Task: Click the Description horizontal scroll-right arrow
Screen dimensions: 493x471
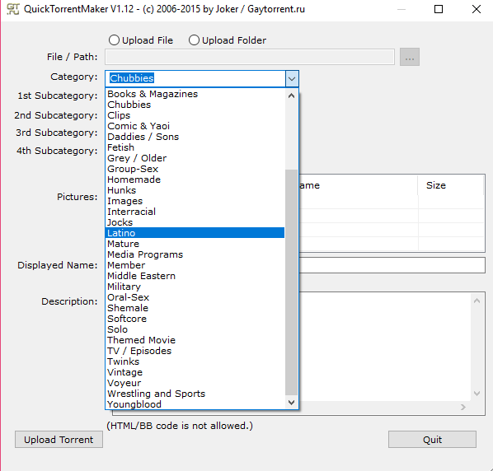Action: pos(462,408)
